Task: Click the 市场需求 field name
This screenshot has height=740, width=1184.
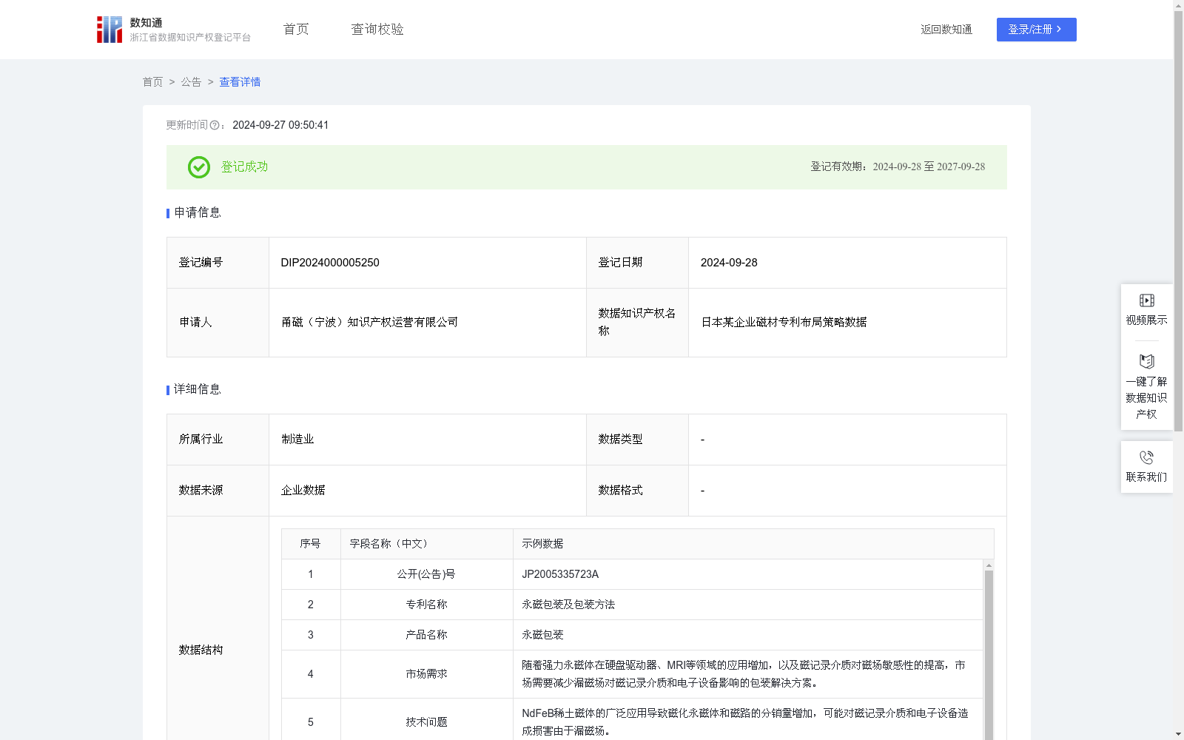Action: coord(426,674)
